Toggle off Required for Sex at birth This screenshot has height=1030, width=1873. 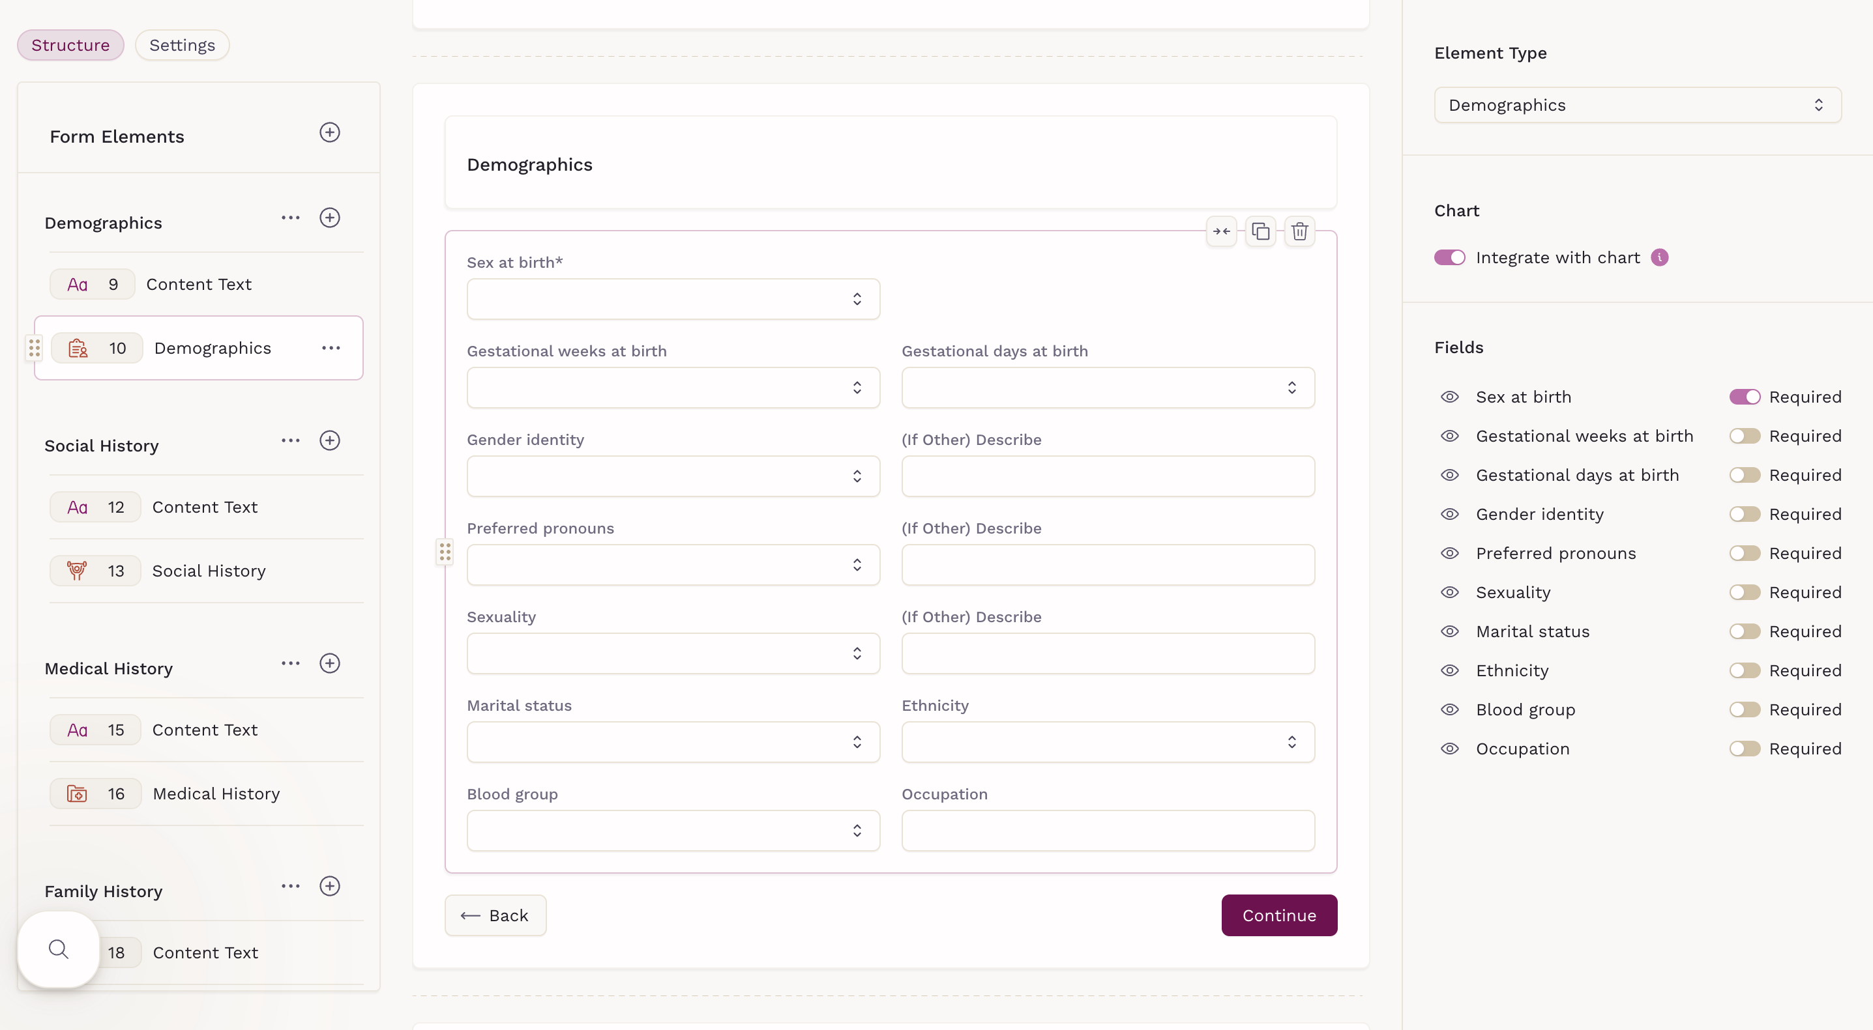click(x=1745, y=397)
